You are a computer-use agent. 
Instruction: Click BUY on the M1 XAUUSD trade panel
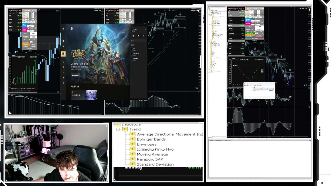[248, 20]
